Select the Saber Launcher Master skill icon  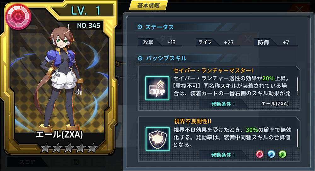(157, 88)
